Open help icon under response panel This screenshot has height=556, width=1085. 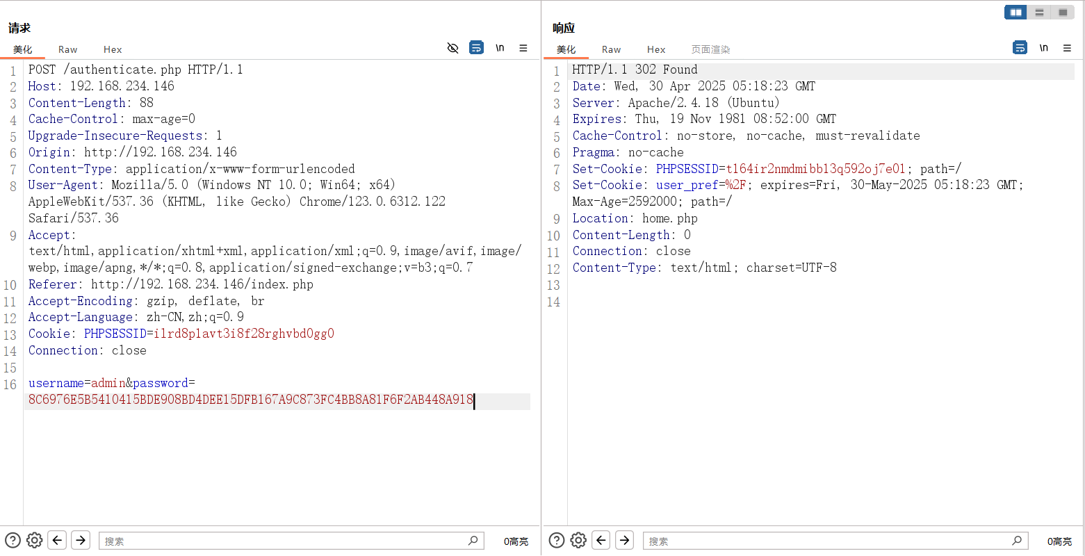click(557, 540)
